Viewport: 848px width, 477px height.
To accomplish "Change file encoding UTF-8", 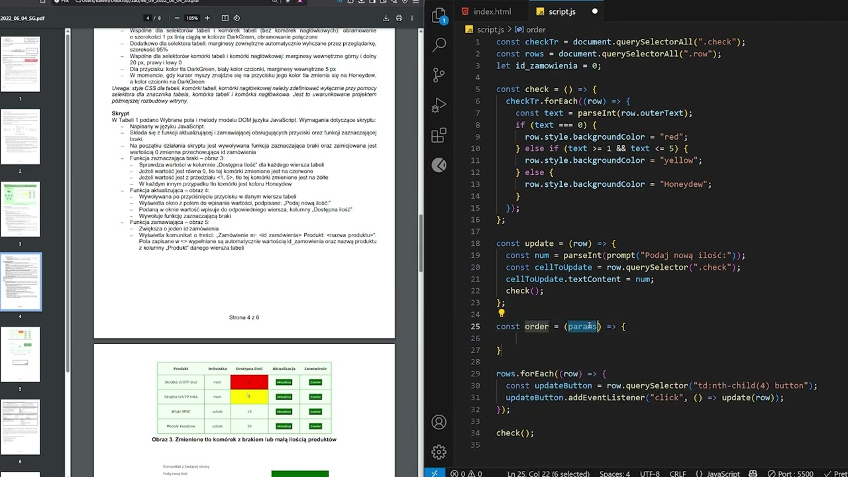I will (x=649, y=474).
